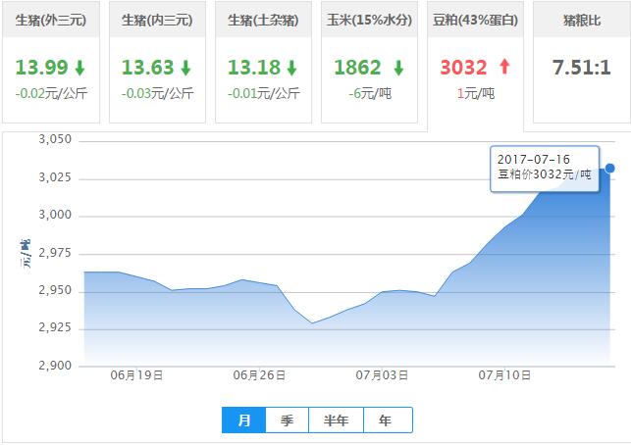This screenshot has height=445, width=631.
Task: Click the 13.18 price value
Action: click(x=254, y=67)
